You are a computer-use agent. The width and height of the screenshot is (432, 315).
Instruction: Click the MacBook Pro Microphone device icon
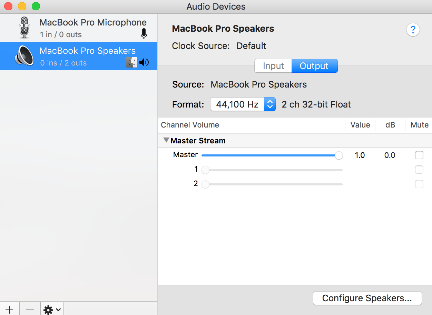coord(24,28)
